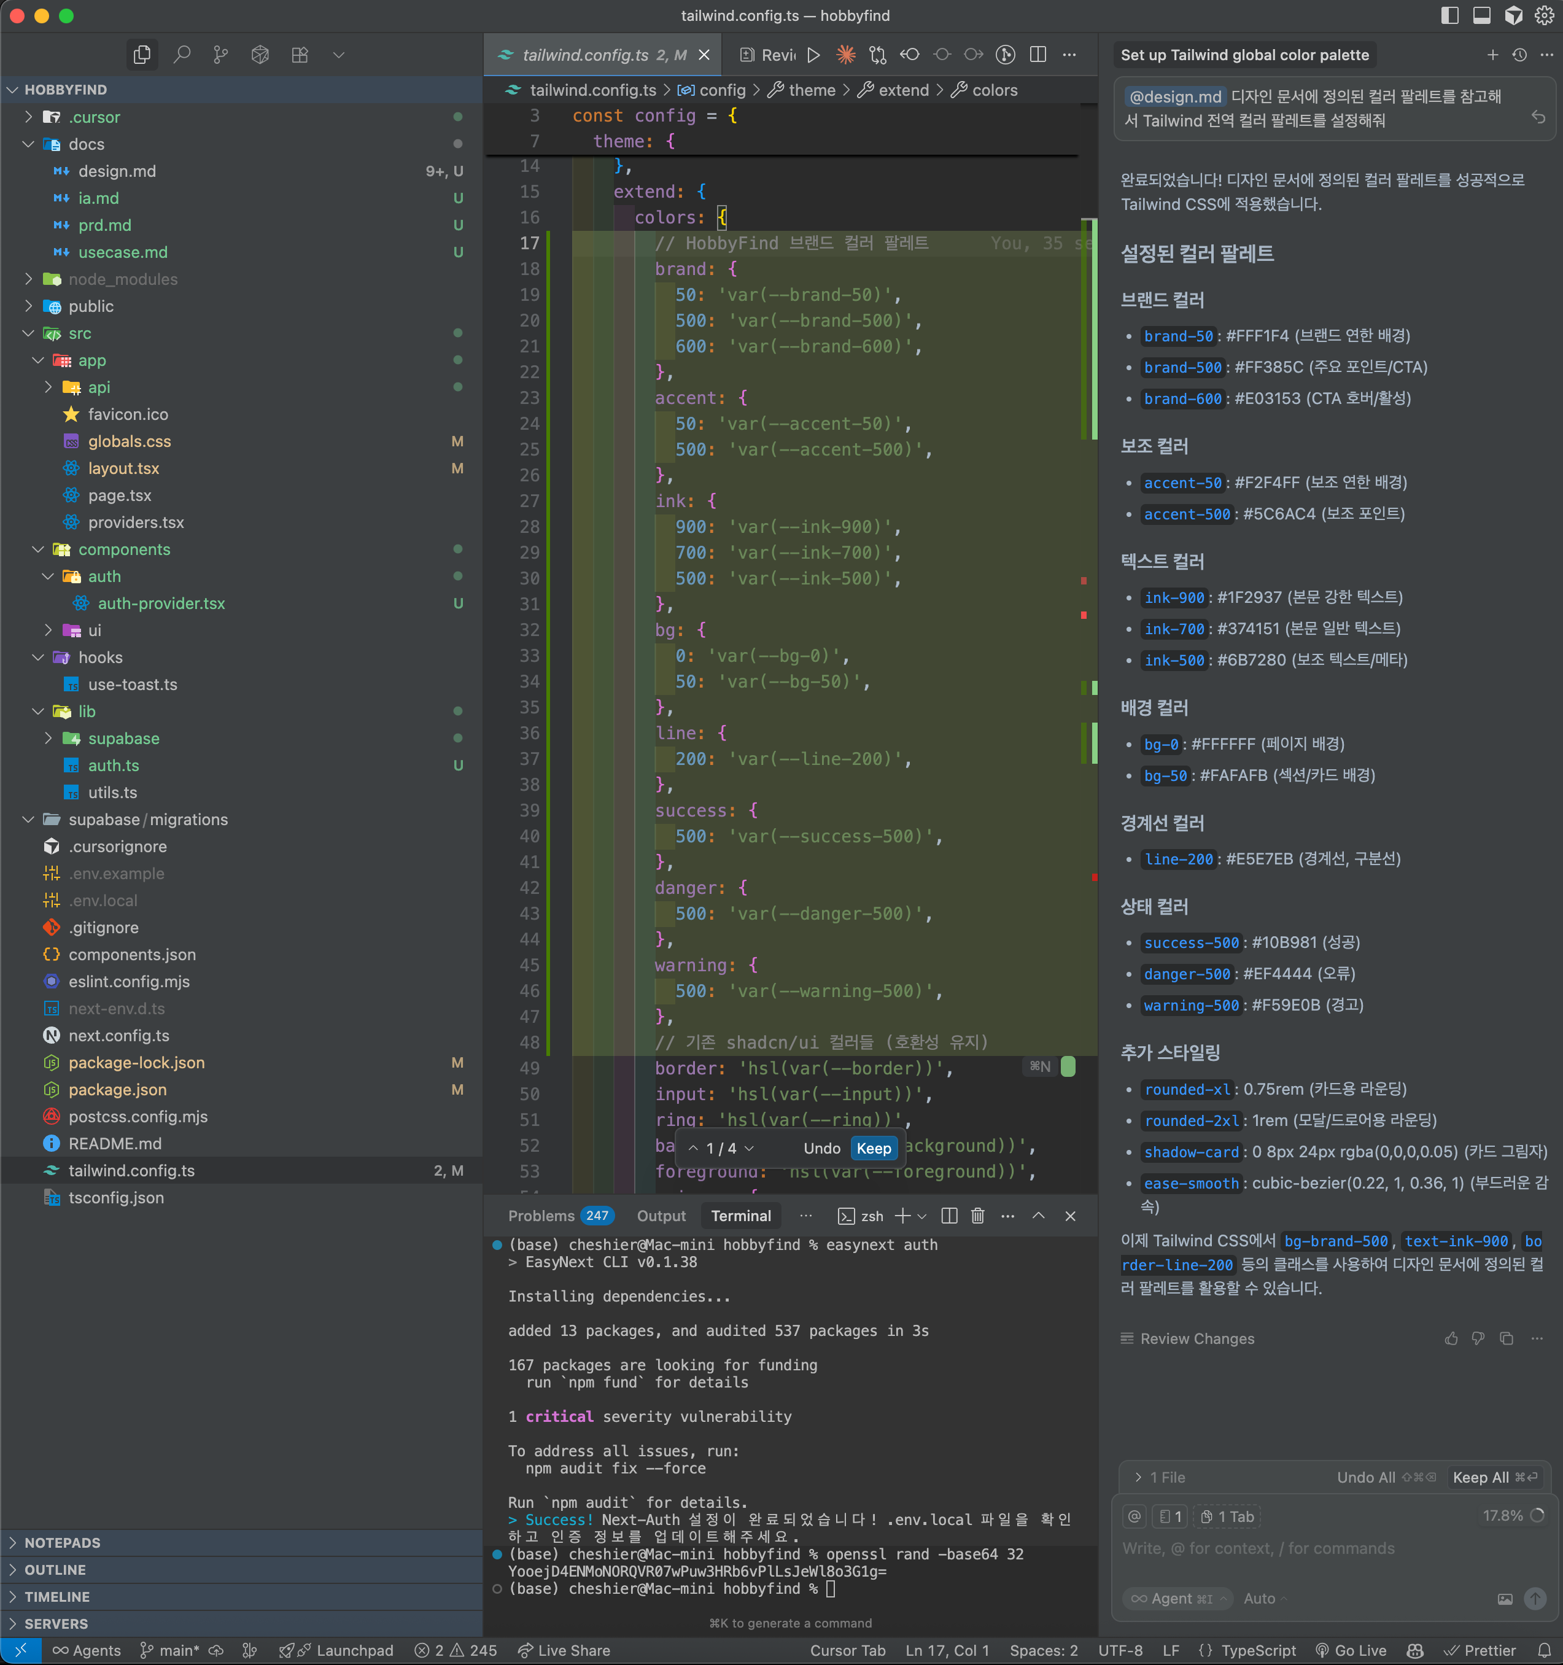
Task: Click the trash icon to kill terminal
Action: [977, 1216]
